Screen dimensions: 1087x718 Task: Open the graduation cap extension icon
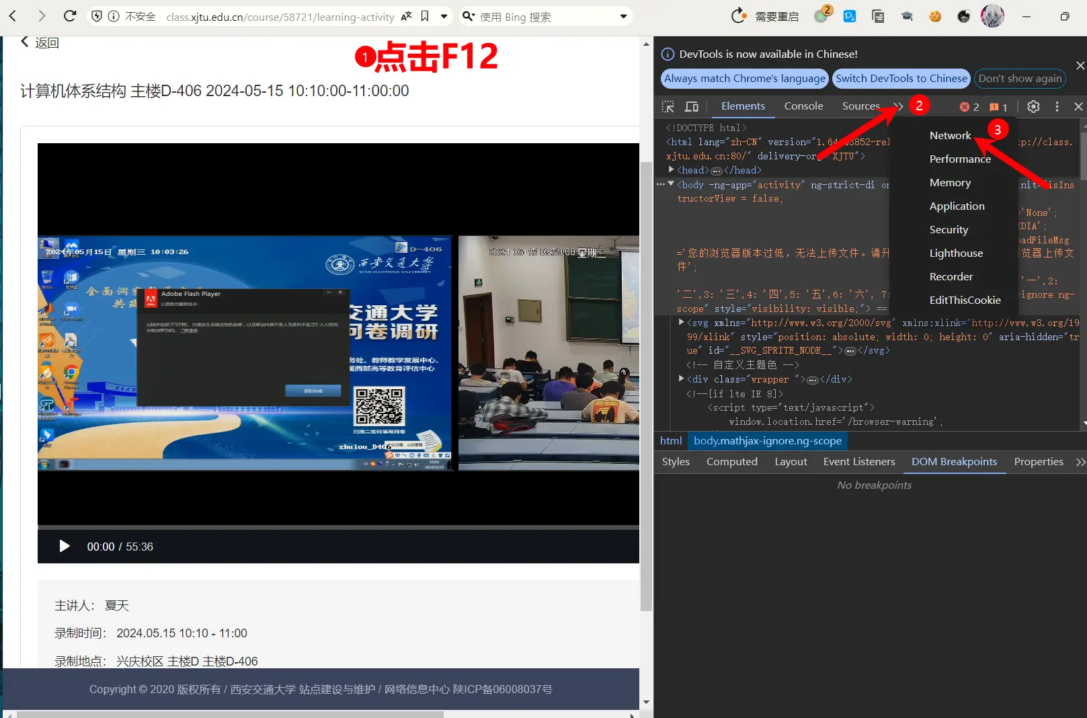[907, 16]
